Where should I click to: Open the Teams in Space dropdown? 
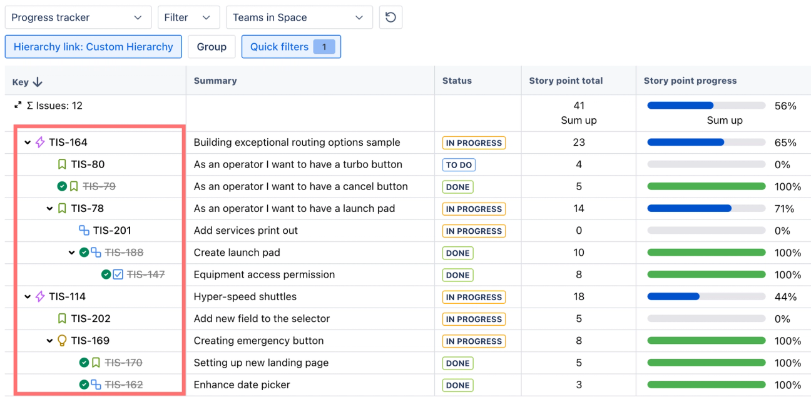[x=299, y=18]
